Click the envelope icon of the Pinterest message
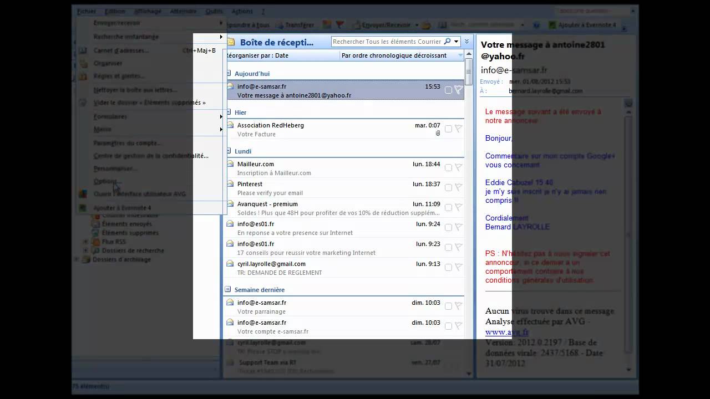 coord(230,184)
